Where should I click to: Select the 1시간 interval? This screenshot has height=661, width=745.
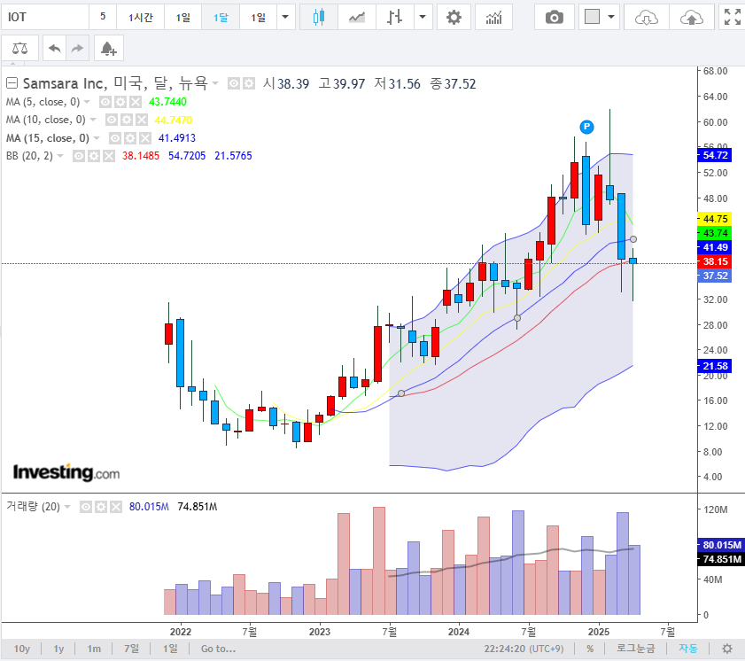point(141,18)
